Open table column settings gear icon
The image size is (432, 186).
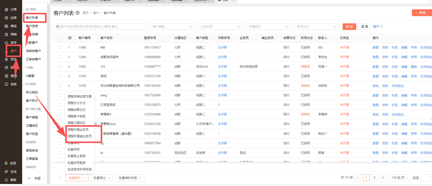(70, 38)
